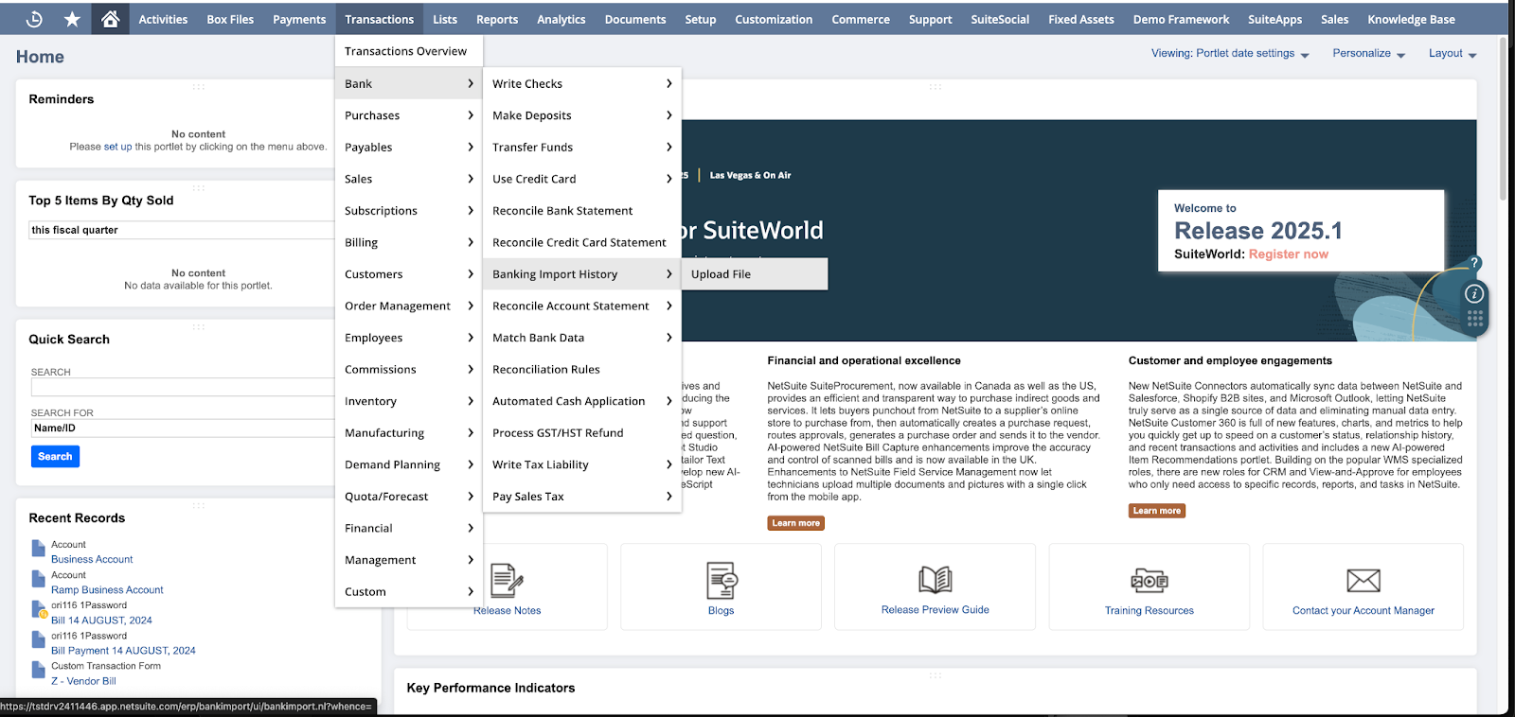Viewport: 1515px width, 717px height.
Task: Click the Release Preview Guide book icon
Action: (936, 579)
